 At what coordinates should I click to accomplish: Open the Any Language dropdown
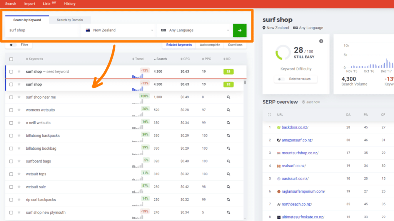[195, 30]
